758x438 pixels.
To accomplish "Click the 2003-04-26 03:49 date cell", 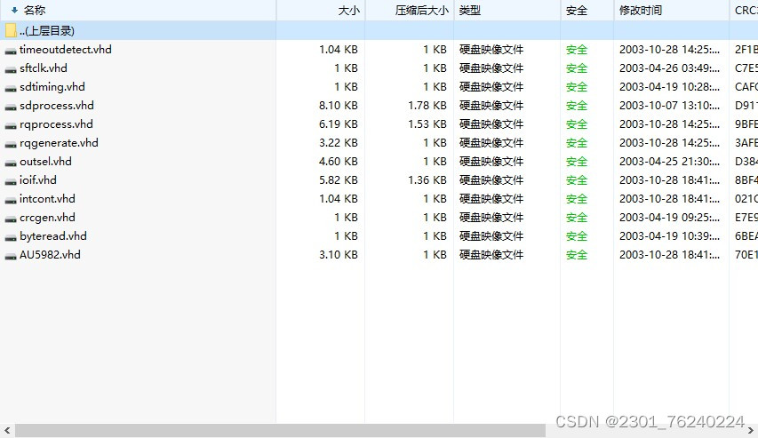I will 669,68.
